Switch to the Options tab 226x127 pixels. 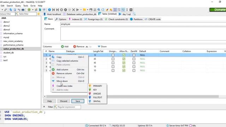[61, 19]
